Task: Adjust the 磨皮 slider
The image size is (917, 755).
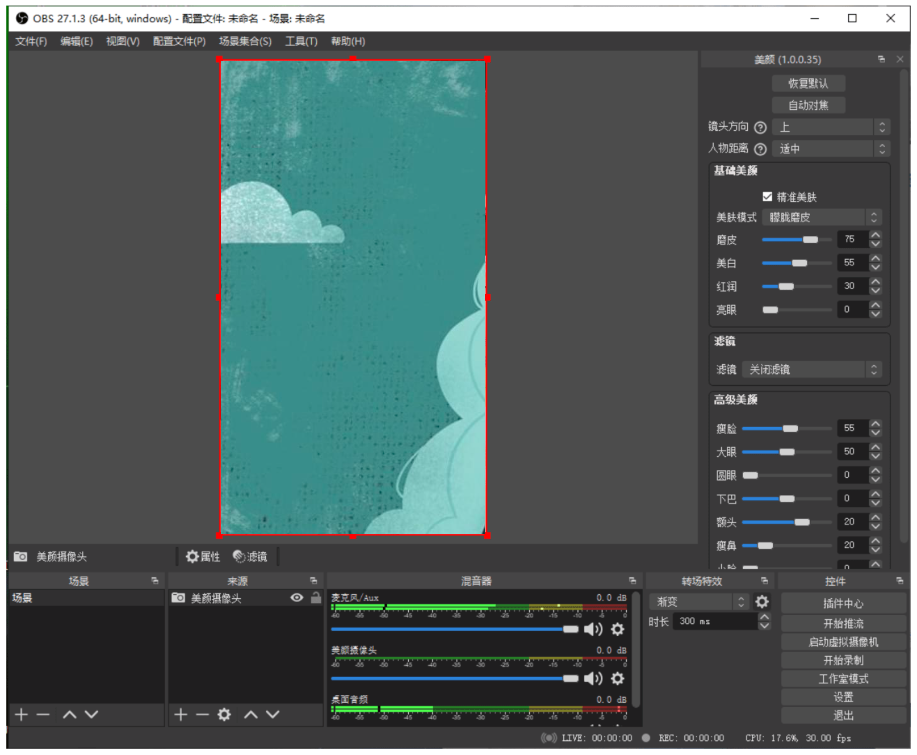Action: pyautogui.click(x=797, y=240)
